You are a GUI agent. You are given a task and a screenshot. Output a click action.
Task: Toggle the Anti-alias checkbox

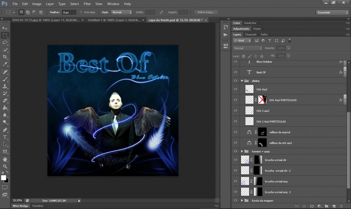pos(81,12)
